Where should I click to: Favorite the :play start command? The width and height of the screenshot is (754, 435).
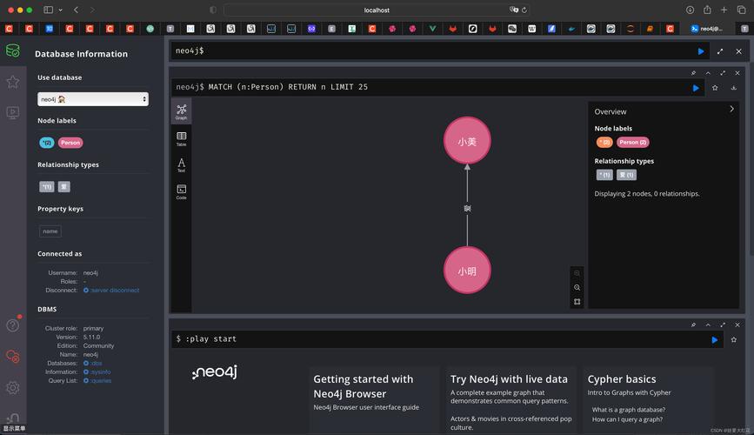point(734,339)
